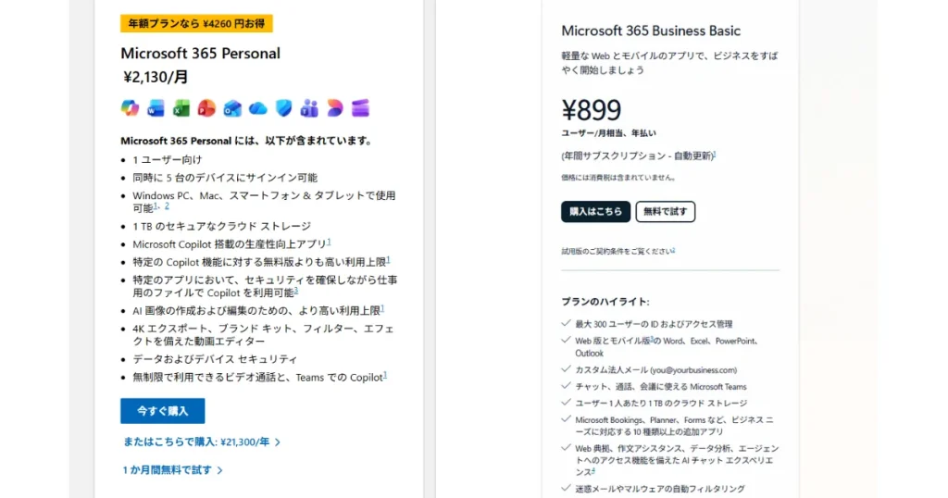Open footnote after 年間サブスクリプション - 自動更新

click(714, 154)
